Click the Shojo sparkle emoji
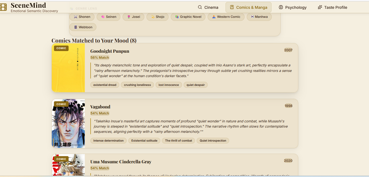The height and width of the screenshot is (177, 369). click(x=153, y=17)
